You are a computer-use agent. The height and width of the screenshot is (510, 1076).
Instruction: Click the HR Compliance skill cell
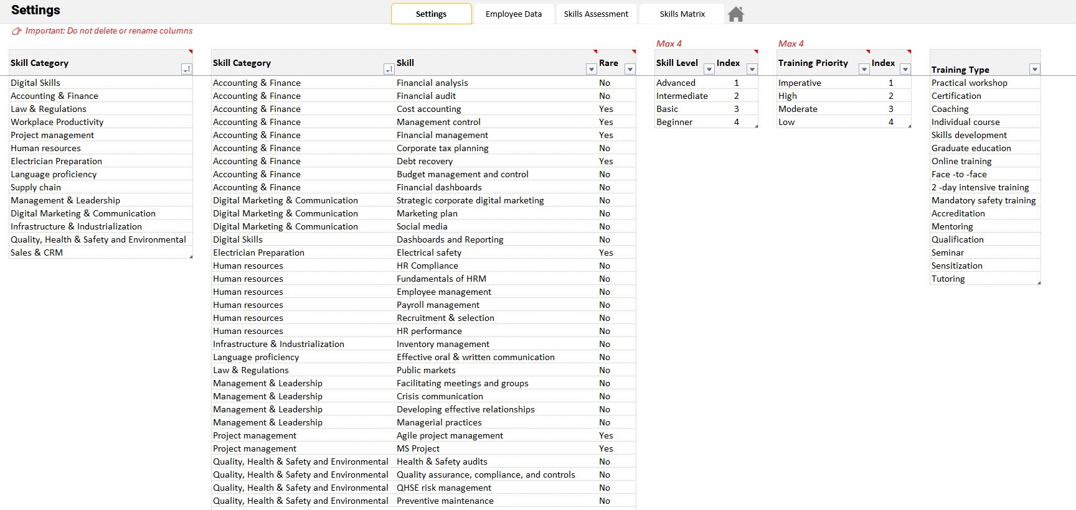(496, 266)
